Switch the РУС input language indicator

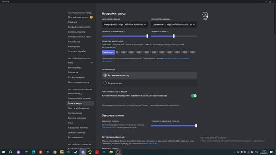[x=256, y=152]
